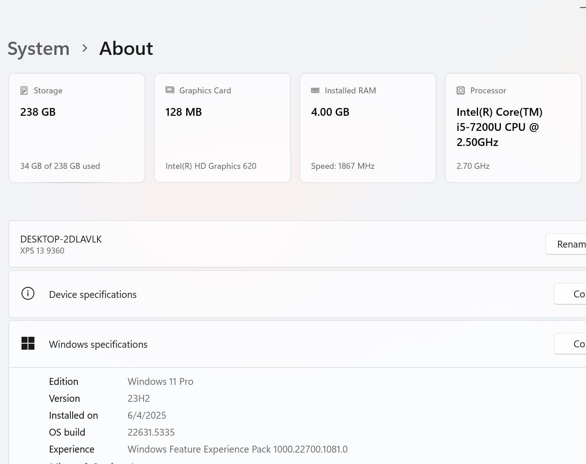The height and width of the screenshot is (464, 586).
Task: Click the Storage card disk icon
Action: tap(24, 91)
